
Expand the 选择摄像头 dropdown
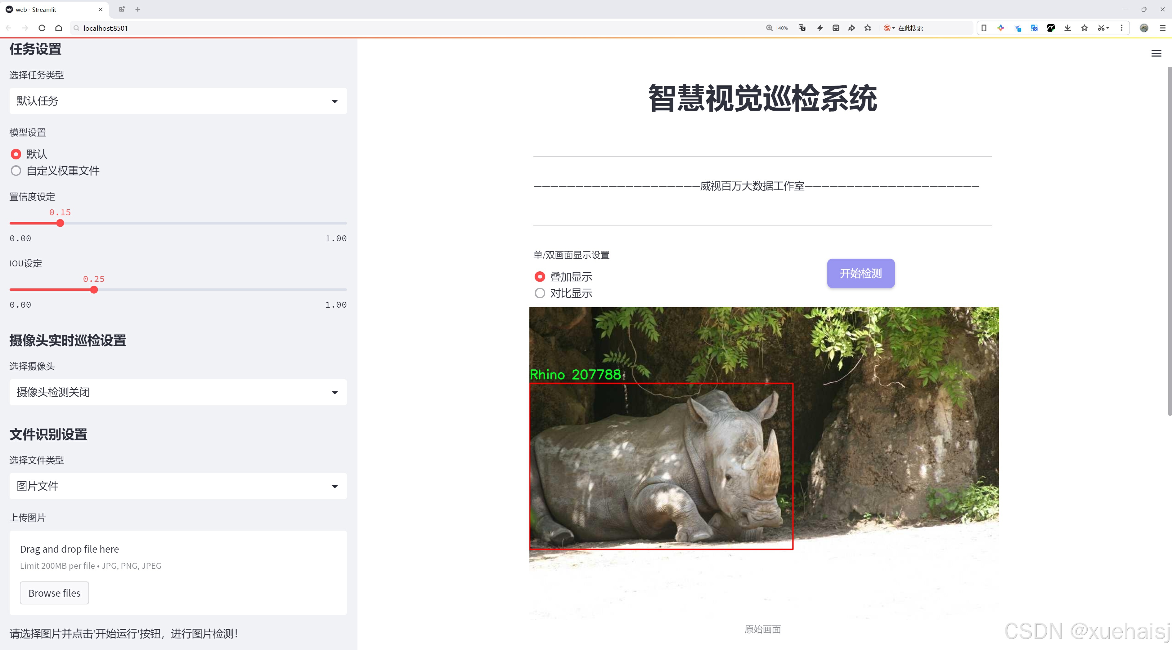(178, 392)
